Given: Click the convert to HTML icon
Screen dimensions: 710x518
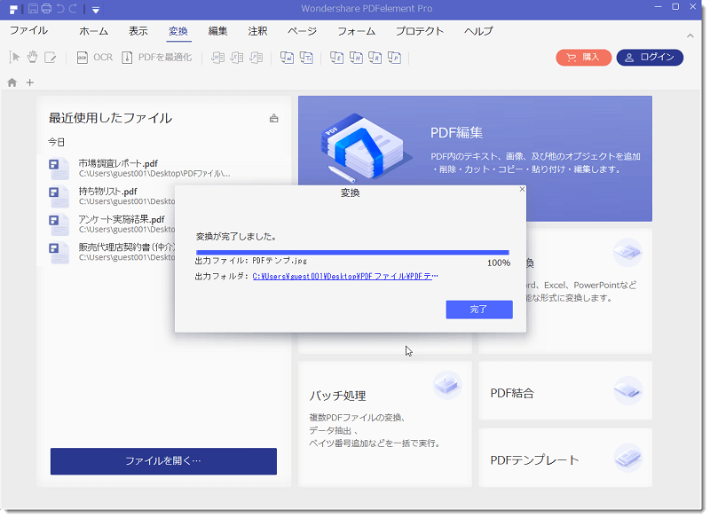Looking at the screenshot, I should [356, 58].
